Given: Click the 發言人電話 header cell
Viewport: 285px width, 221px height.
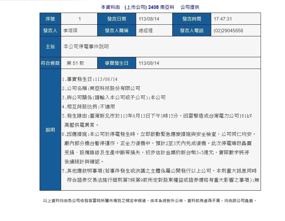Looking at the screenshot, I should (x=192, y=30).
